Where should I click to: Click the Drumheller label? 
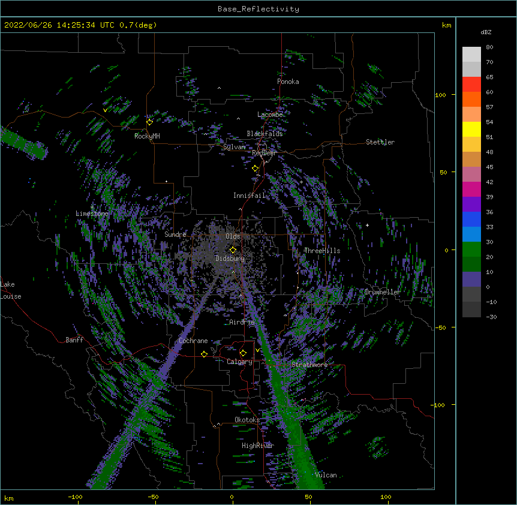383,292
